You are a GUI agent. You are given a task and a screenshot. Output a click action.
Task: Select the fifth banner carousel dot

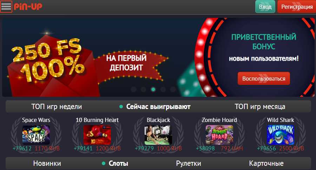173,89
